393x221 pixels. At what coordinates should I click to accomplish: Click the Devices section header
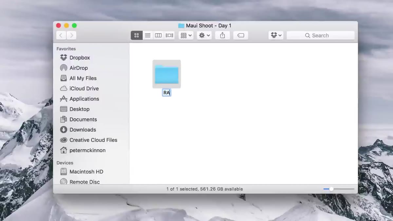tap(65, 163)
